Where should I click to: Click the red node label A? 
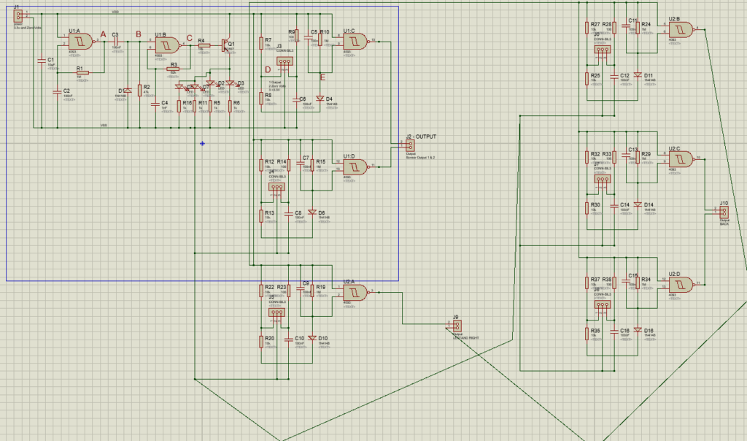pyautogui.click(x=103, y=34)
